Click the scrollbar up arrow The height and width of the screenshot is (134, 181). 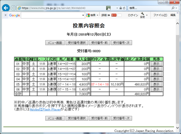[x=177, y=23]
